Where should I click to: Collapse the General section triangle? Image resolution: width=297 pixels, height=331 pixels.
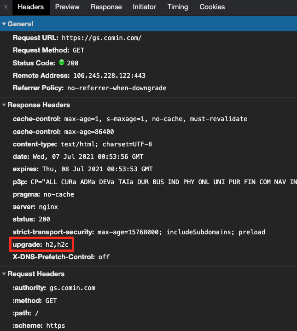[4, 24]
